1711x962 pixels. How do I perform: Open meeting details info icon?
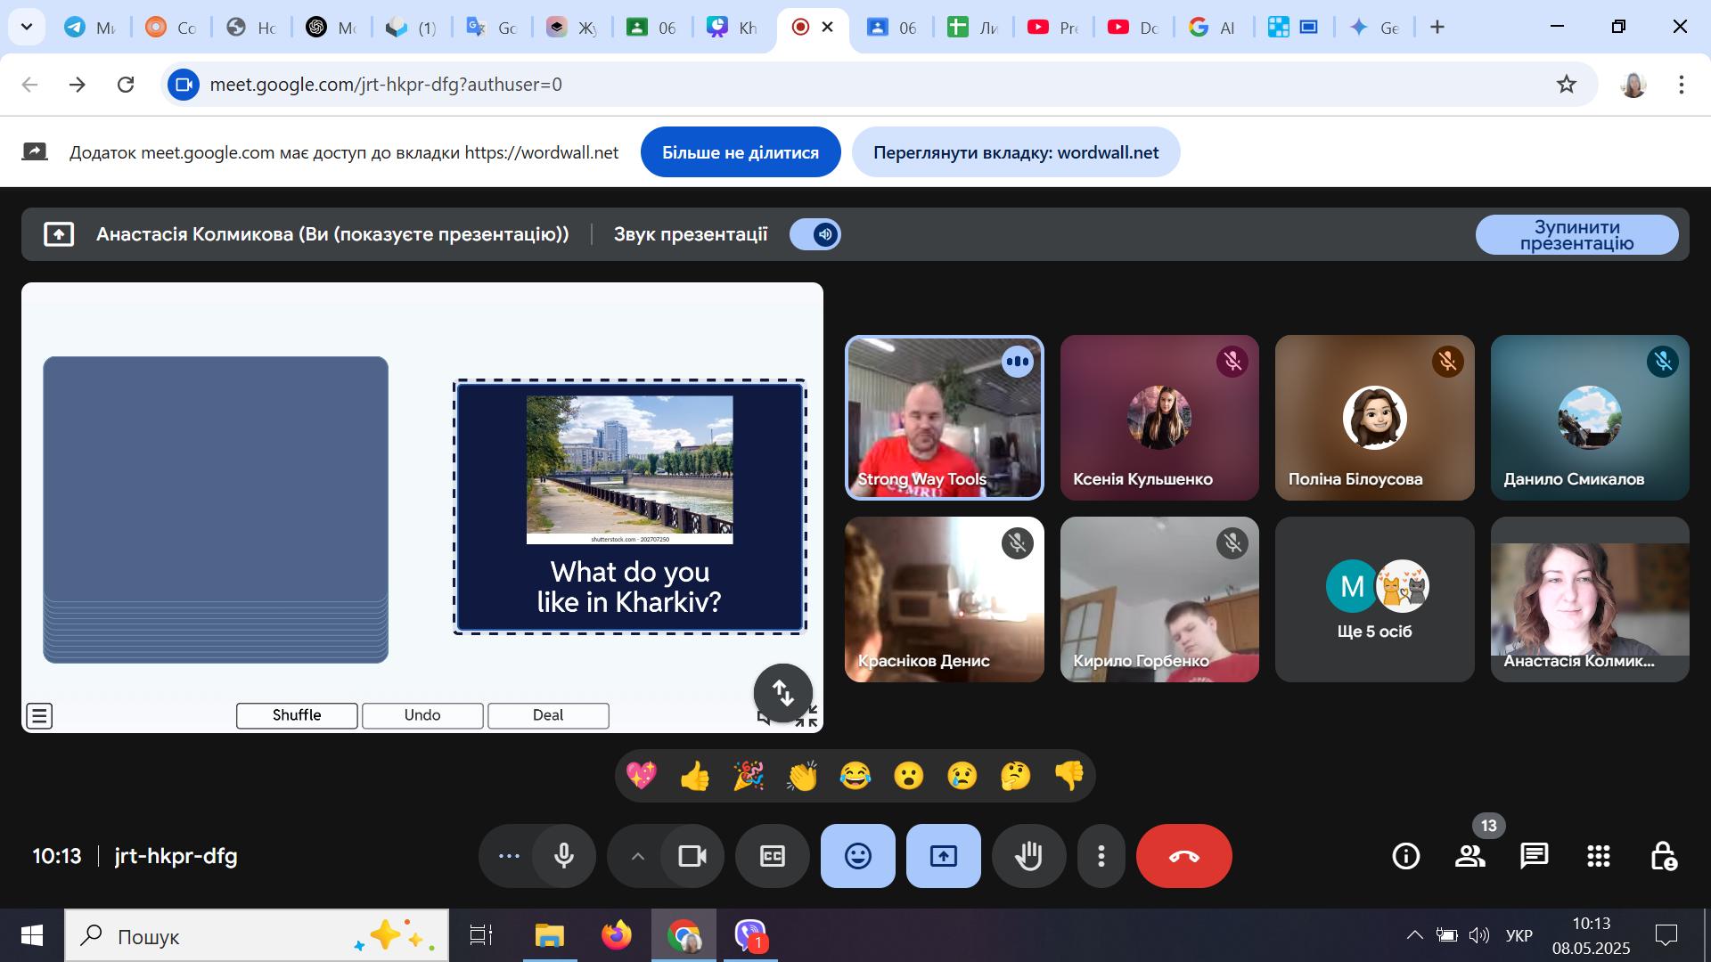pyautogui.click(x=1405, y=856)
